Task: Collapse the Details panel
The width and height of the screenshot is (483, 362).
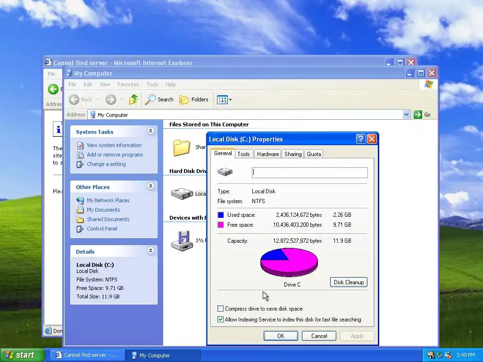Action: pyautogui.click(x=150, y=251)
